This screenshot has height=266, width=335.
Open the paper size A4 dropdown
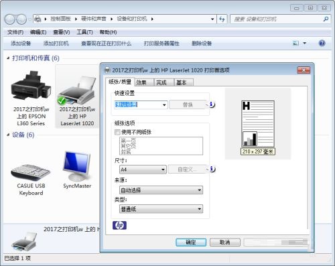[143, 170]
